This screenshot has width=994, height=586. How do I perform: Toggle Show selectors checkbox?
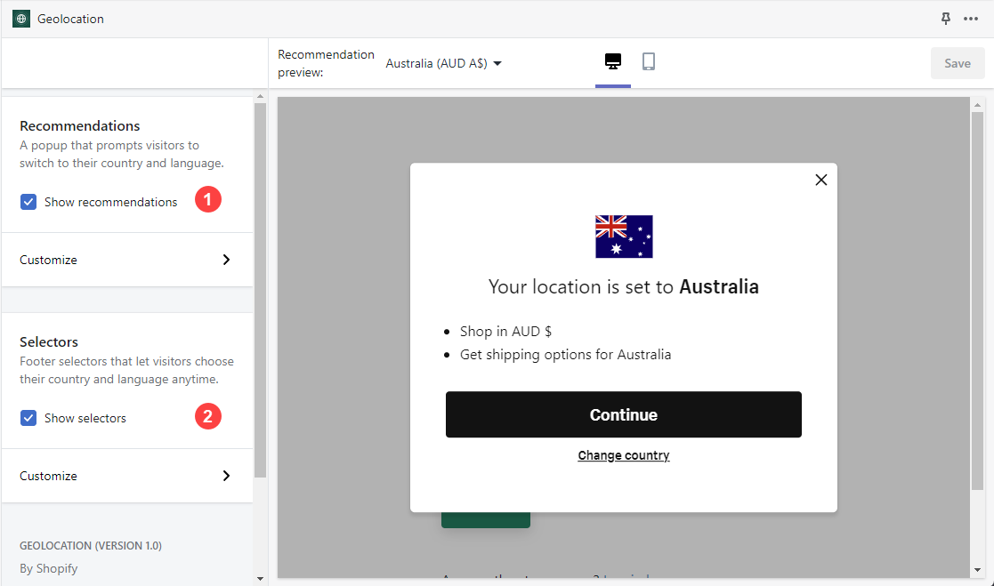point(28,418)
